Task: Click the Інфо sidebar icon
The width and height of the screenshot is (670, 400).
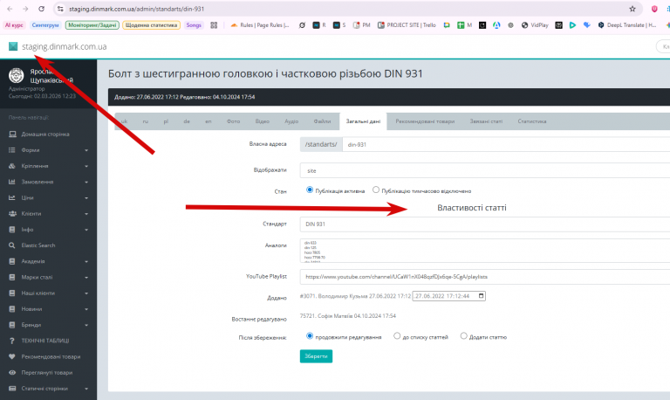Action: [x=12, y=230]
